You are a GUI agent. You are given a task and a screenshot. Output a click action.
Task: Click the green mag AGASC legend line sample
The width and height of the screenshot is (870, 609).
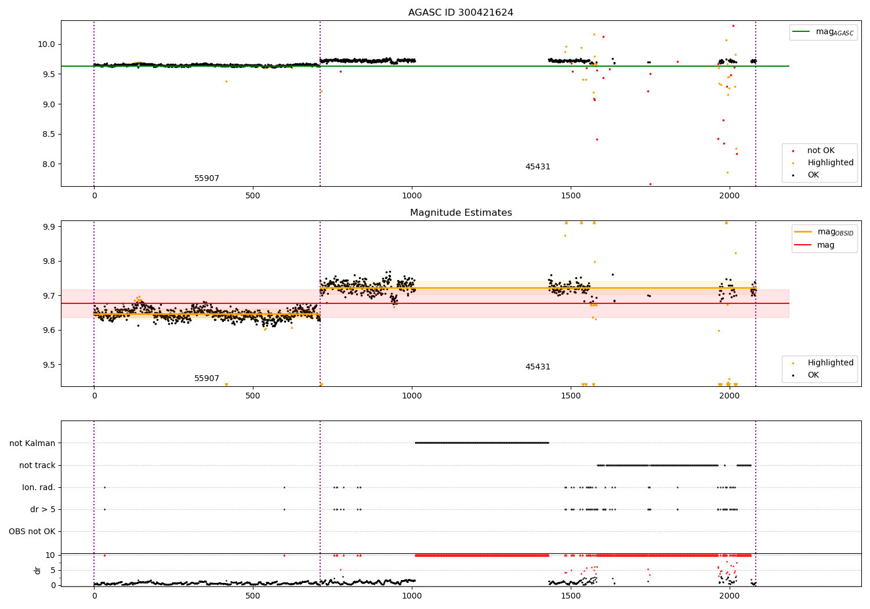pyautogui.click(x=802, y=32)
